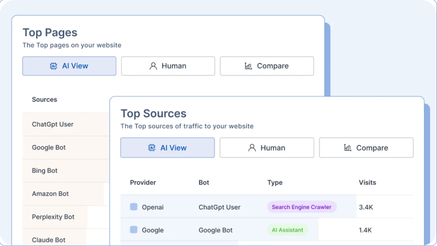The height and width of the screenshot is (246, 437).
Task: Click Openai provider name
Action: pos(153,207)
